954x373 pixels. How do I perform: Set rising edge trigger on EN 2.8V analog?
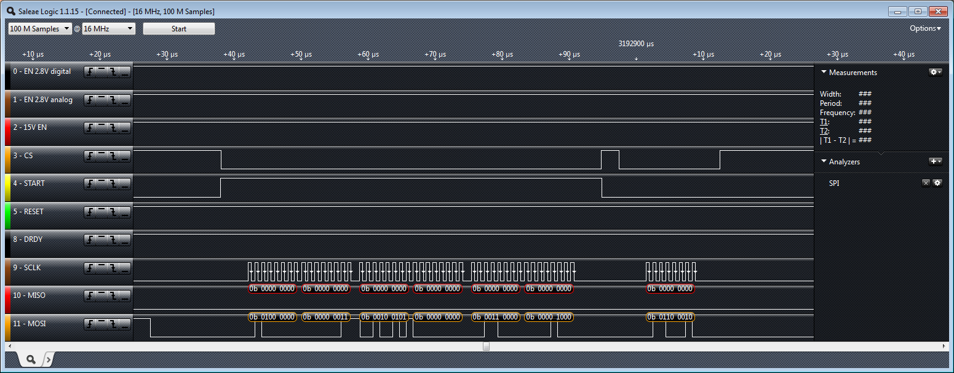pos(90,100)
